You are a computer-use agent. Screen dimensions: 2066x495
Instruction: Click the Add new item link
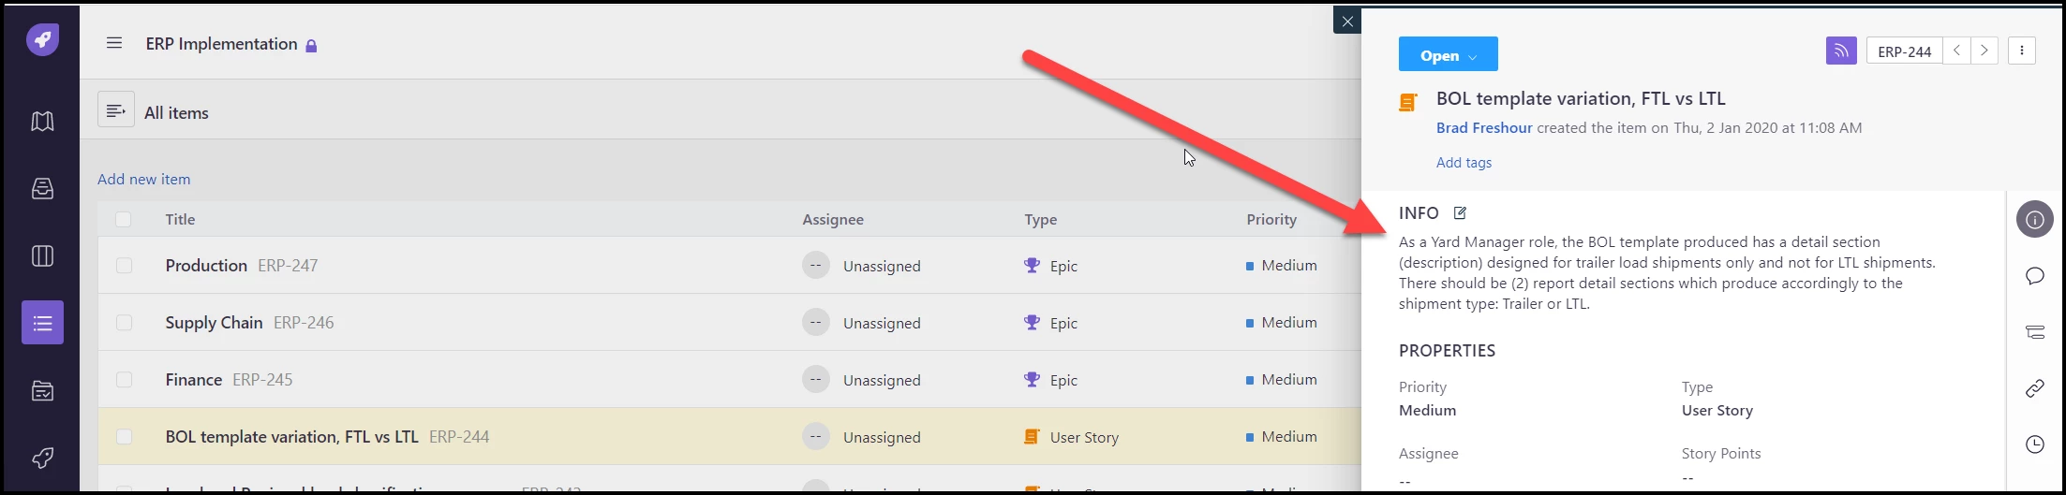pos(143,179)
